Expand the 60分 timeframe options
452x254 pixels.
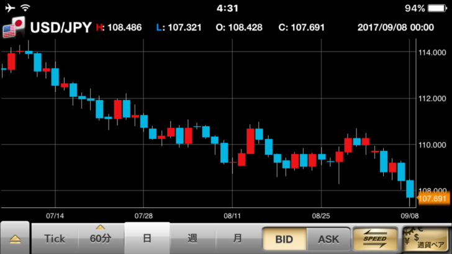tap(101, 237)
